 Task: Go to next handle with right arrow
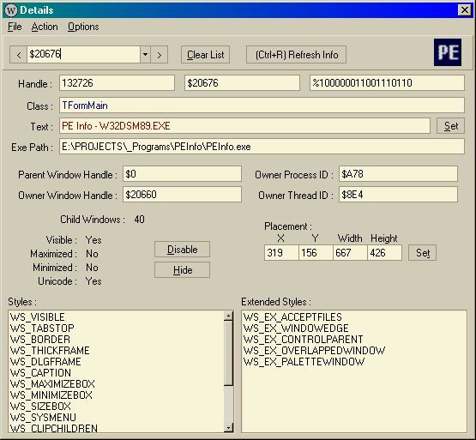[x=159, y=55]
